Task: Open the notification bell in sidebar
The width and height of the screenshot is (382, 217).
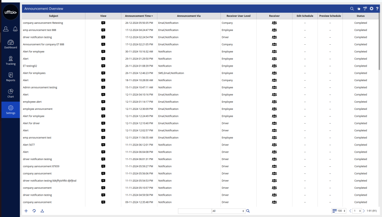Action: (15, 29)
